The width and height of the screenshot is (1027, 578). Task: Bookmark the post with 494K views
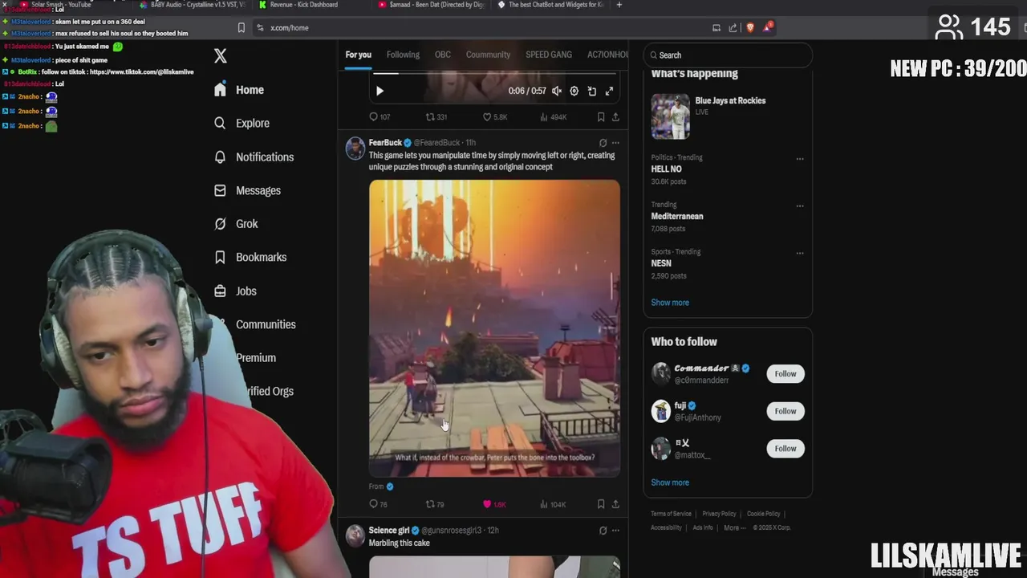pyautogui.click(x=600, y=117)
